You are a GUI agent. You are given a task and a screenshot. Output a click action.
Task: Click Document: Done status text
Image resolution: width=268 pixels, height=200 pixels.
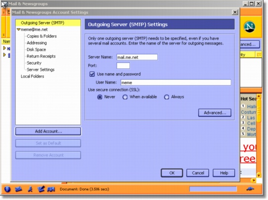click(x=85, y=189)
